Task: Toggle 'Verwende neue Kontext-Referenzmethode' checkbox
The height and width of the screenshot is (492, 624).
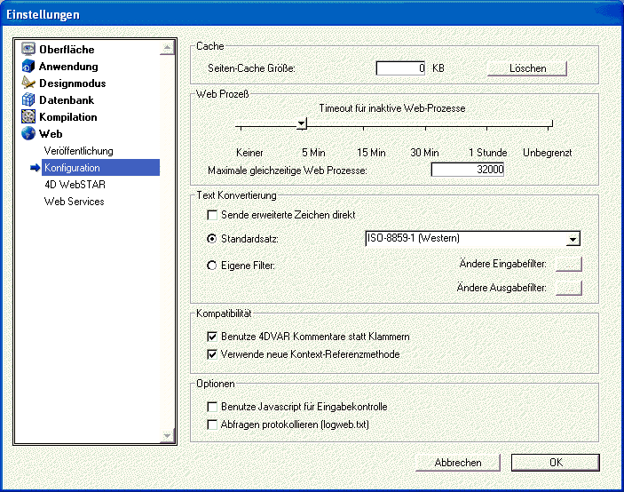Action: click(x=212, y=354)
